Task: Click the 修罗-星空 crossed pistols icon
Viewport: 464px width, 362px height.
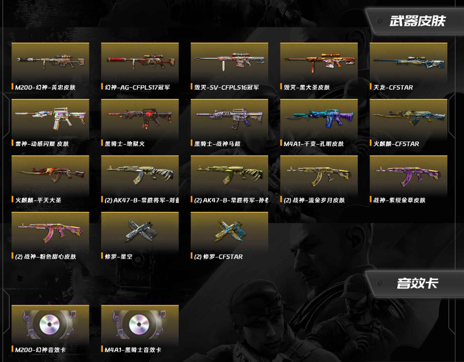Action: click(x=140, y=231)
